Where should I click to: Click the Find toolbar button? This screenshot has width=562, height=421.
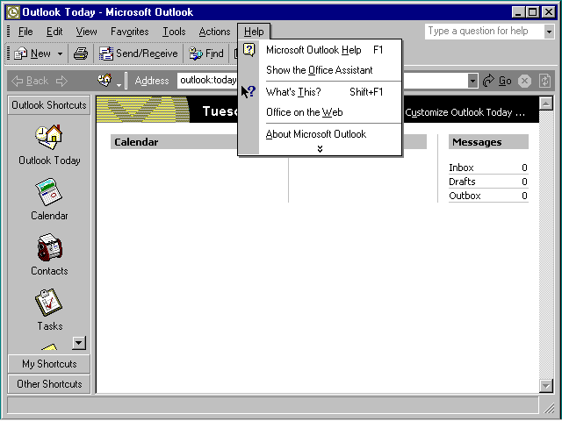(206, 54)
